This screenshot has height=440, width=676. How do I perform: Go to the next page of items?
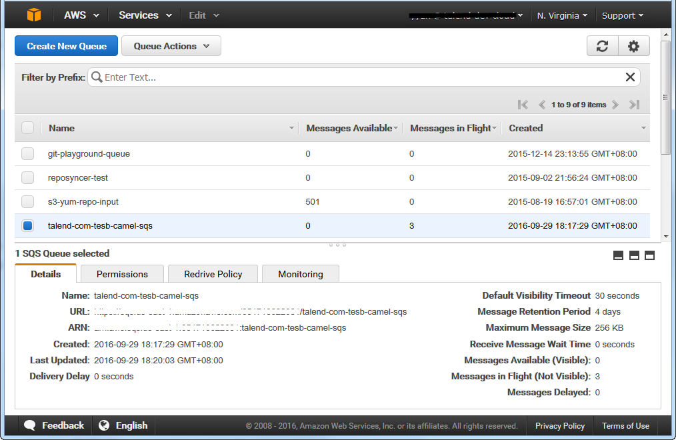615,105
